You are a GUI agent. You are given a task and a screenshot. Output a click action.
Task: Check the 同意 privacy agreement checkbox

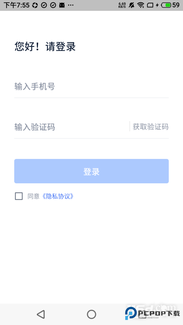coord(18,196)
